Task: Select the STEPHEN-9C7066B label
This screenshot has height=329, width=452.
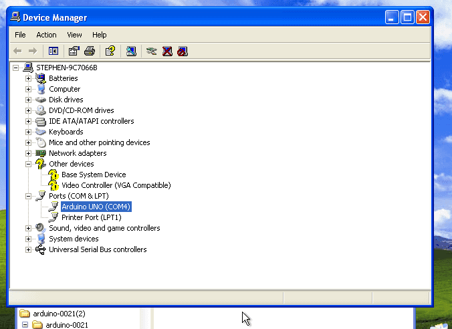Action: click(67, 68)
